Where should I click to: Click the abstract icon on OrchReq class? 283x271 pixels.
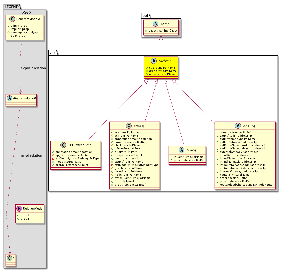click(153, 61)
